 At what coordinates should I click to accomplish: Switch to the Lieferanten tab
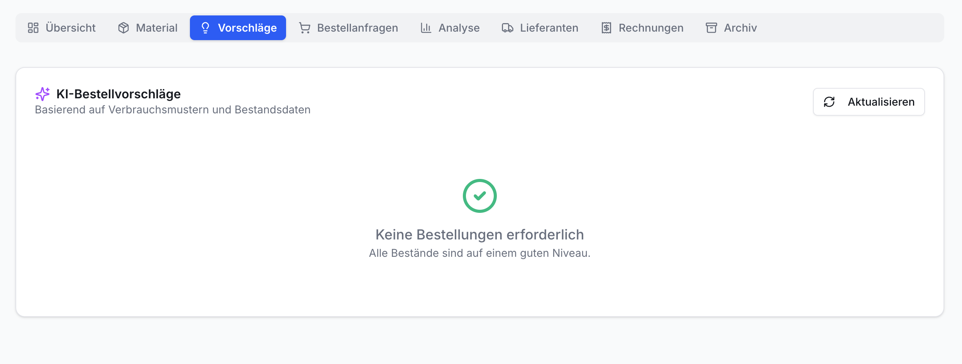pos(540,28)
